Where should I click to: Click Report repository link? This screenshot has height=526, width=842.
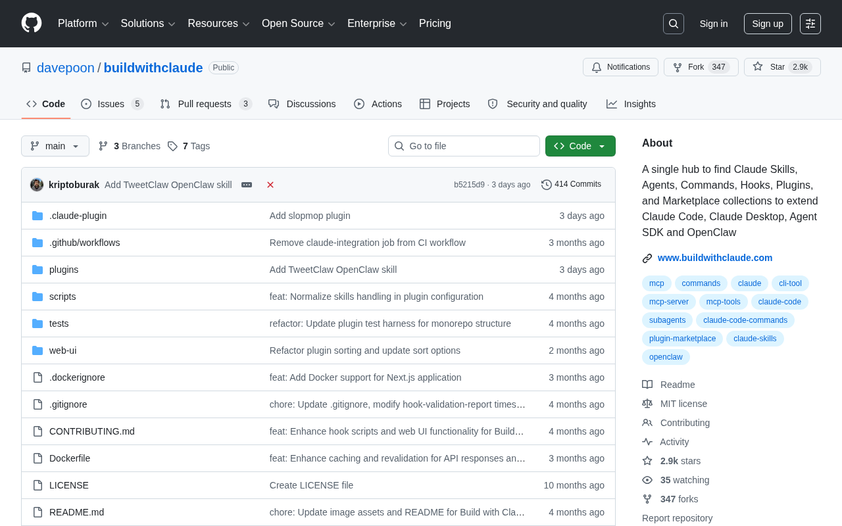click(x=677, y=518)
